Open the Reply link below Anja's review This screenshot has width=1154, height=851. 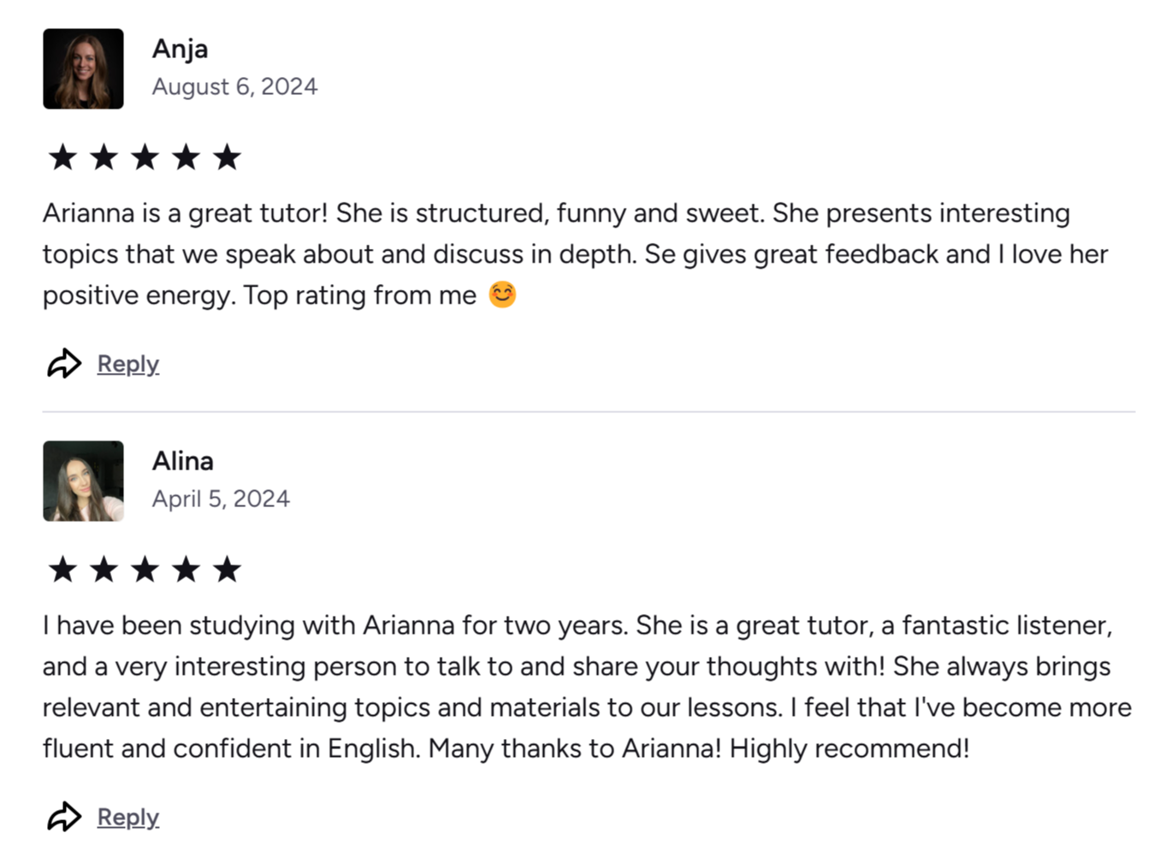[x=128, y=363]
